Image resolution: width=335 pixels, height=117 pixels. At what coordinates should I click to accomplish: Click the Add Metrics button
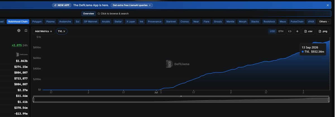tap(44, 31)
